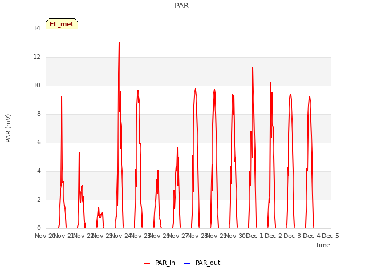Click the 10 y-axis tick label

point(36,86)
